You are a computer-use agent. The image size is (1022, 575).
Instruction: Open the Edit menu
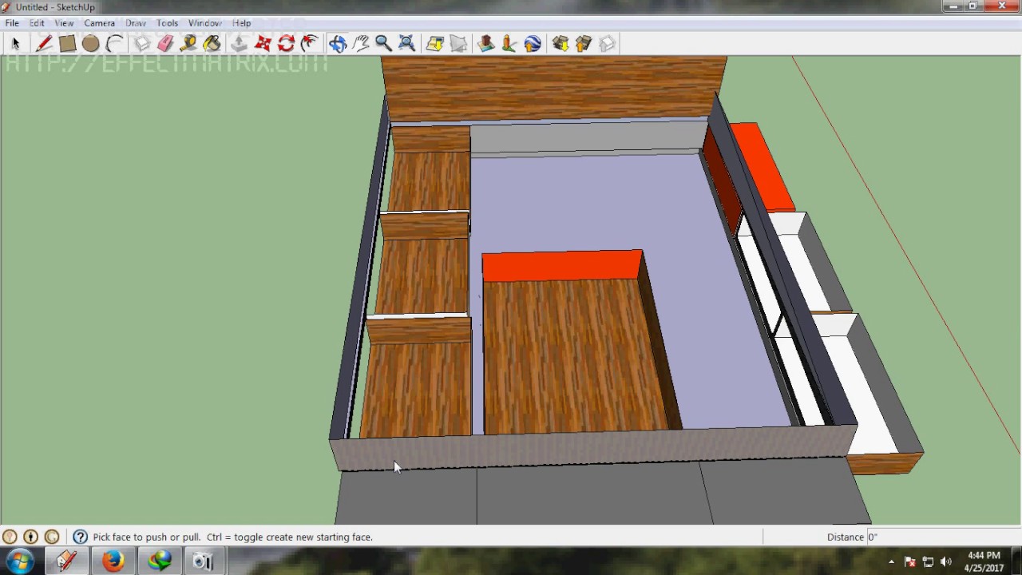[x=37, y=23]
